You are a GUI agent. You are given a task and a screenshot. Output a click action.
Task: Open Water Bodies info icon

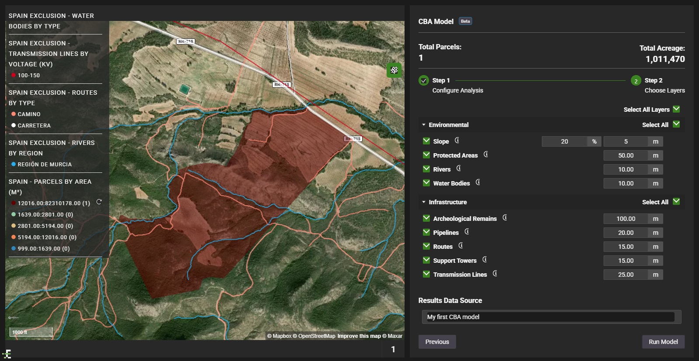pos(478,182)
